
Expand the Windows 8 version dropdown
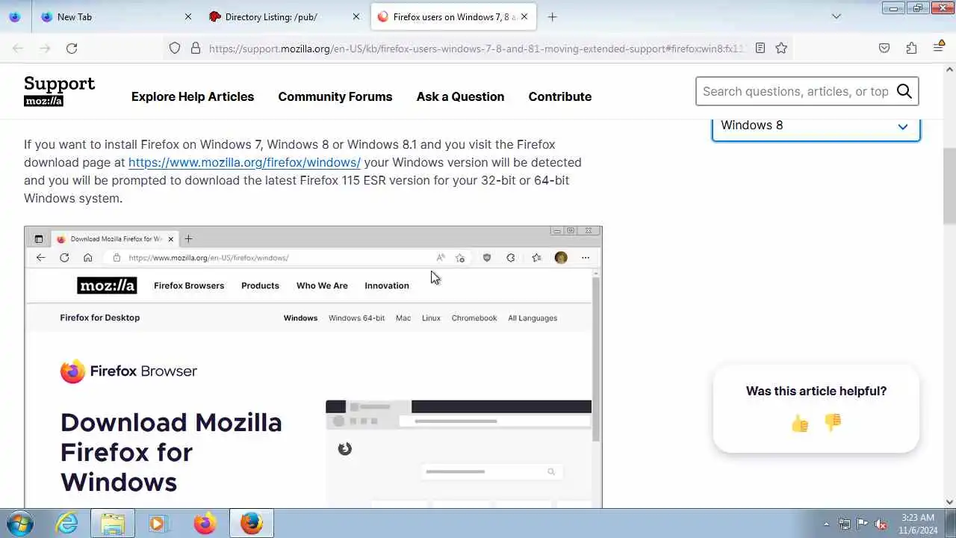(x=816, y=126)
